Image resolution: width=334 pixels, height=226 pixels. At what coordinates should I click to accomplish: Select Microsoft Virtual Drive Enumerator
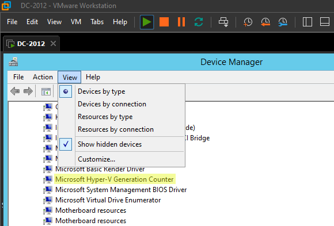108,200
